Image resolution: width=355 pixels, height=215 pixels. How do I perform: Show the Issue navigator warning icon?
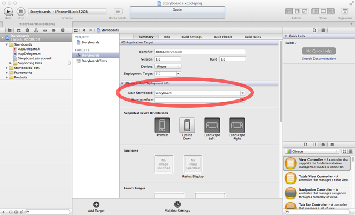click(36, 30)
